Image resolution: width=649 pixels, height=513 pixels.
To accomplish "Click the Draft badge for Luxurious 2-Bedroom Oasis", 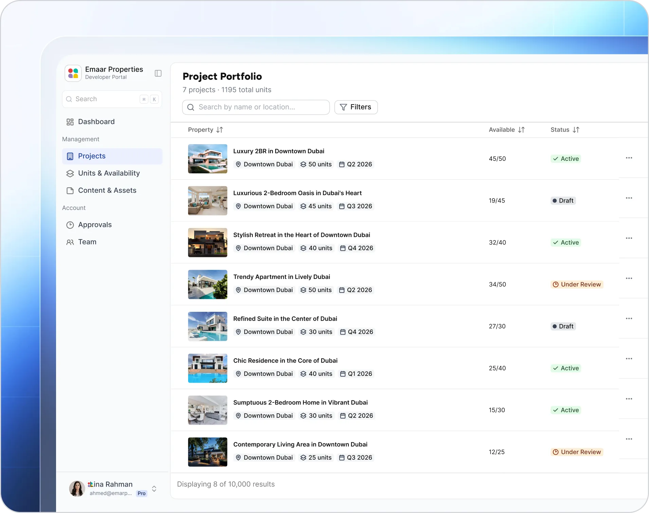I will click(x=563, y=201).
